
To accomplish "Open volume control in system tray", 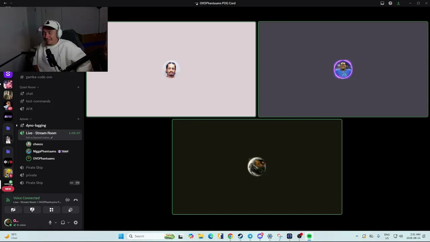I will [401, 236].
